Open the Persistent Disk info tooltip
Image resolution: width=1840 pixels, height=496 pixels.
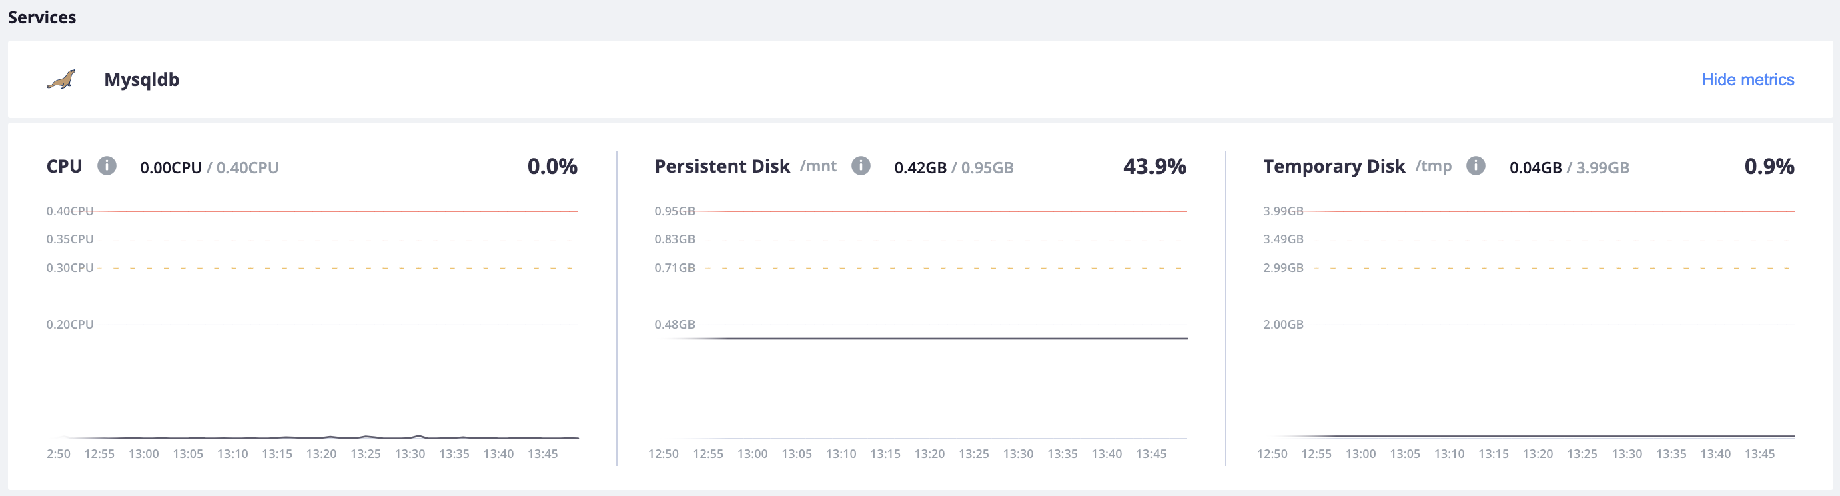(861, 165)
